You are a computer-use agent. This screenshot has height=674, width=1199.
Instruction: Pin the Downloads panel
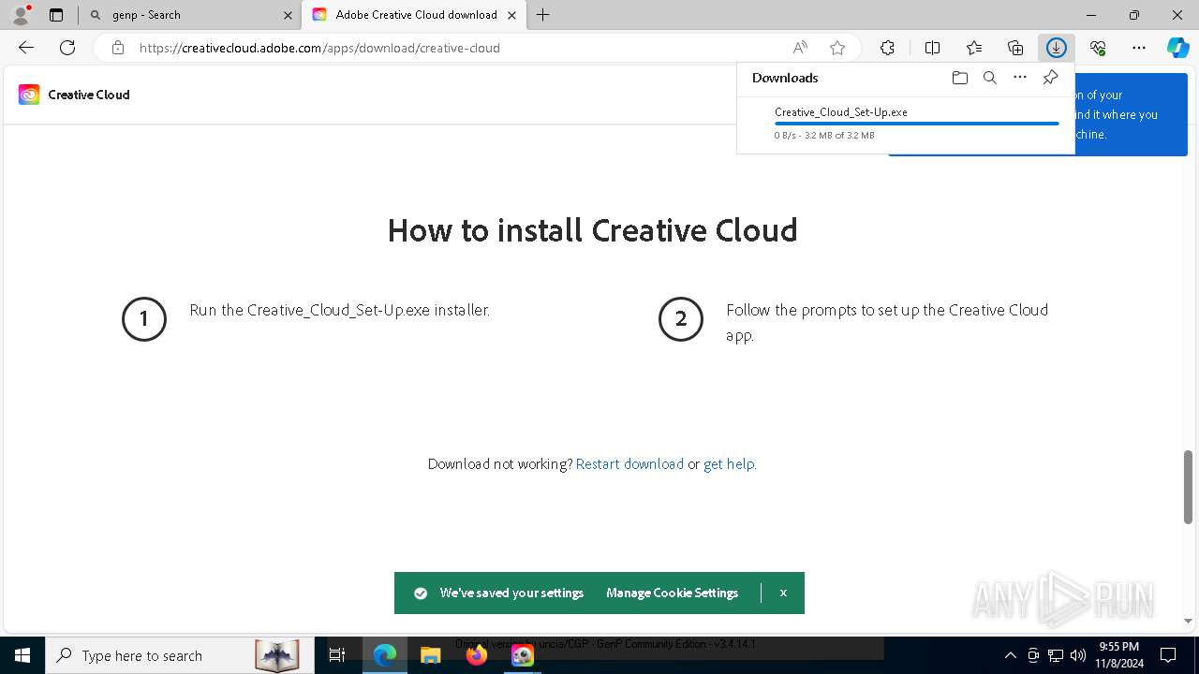(1050, 78)
